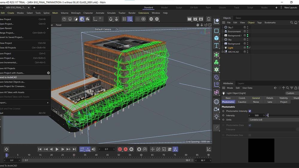Image resolution: width=299 pixels, height=168 pixels.
Task: Toggle visibility dots for Light object
Action: click(248, 48)
